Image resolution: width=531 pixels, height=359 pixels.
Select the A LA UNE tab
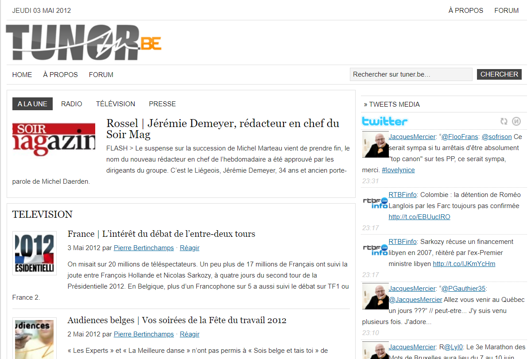point(32,104)
